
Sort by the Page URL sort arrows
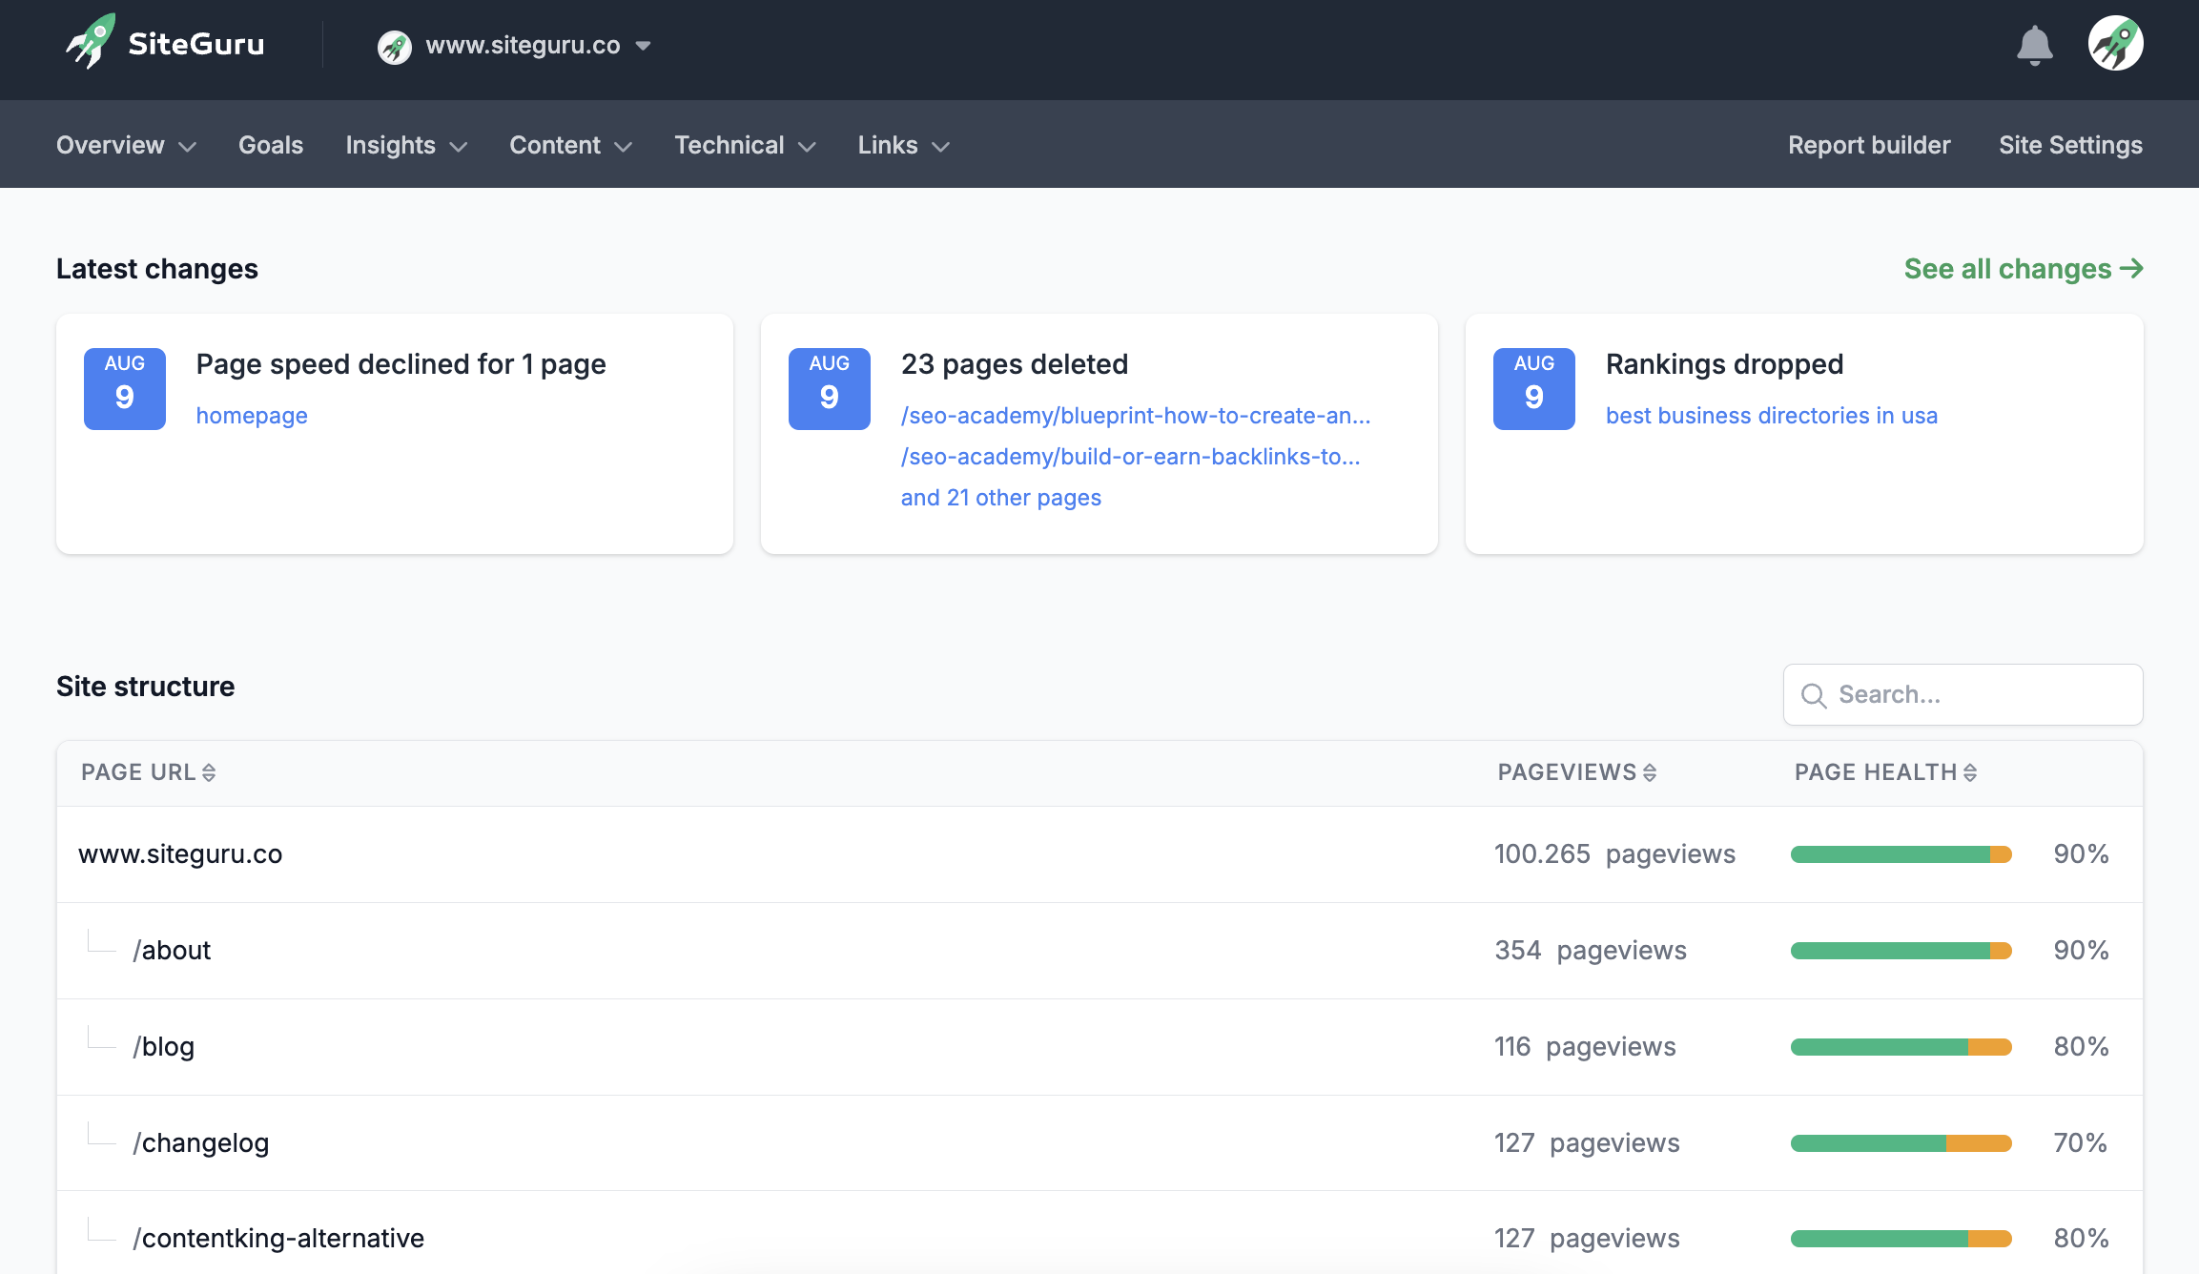tap(209, 772)
